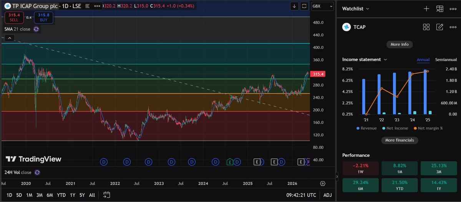Add a symbol with the Watchlist plus icon
Viewport: 461px width, 202px height.
point(426,8)
